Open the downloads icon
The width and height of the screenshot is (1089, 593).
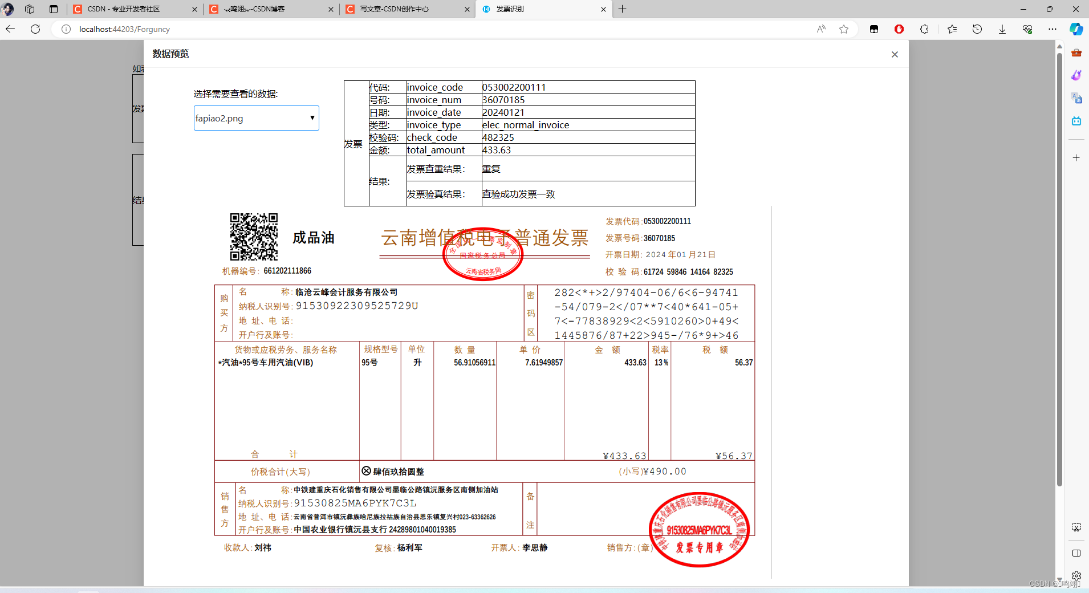tap(1002, 29)
